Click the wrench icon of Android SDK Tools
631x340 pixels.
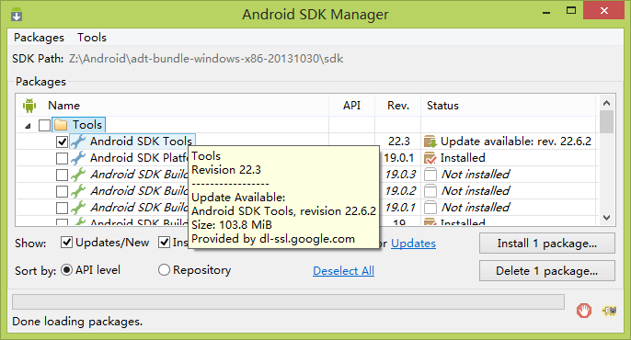click(x=78, y=142)
